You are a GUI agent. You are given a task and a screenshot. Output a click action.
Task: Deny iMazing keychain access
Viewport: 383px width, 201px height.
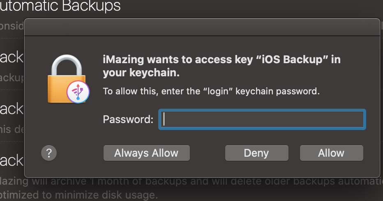[257, 153]
